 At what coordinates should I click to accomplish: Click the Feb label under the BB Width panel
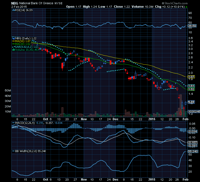[185, 180]
